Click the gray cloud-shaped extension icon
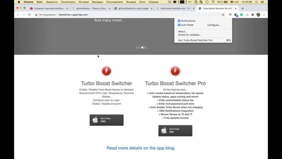The width and height of the screenshot is (282, 159). [247, 15]
